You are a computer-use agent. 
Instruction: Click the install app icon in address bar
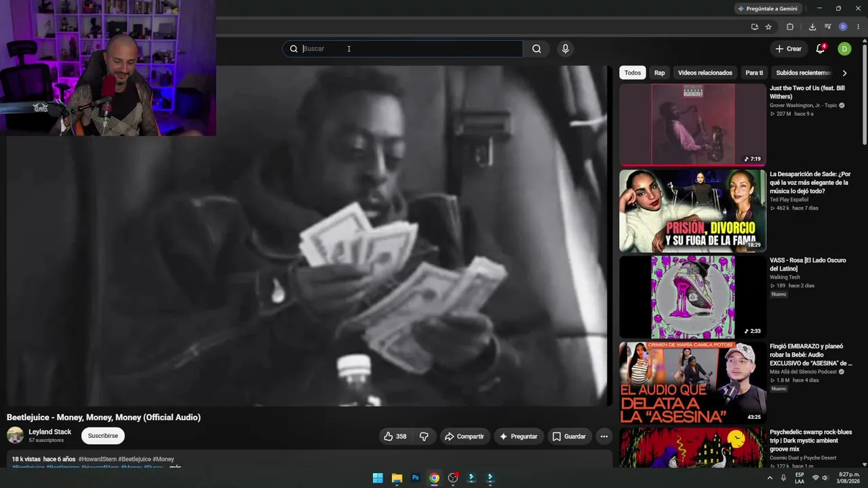tap(755, 27)
